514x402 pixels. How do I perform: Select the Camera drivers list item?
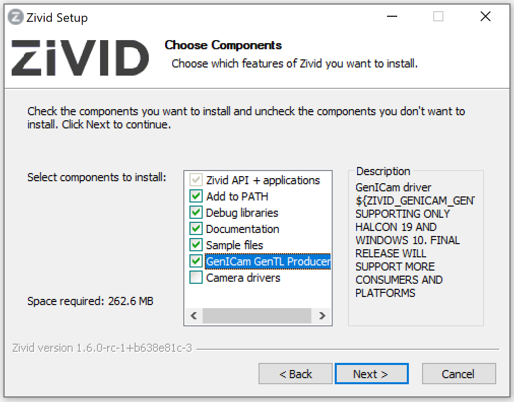(243, 278)
